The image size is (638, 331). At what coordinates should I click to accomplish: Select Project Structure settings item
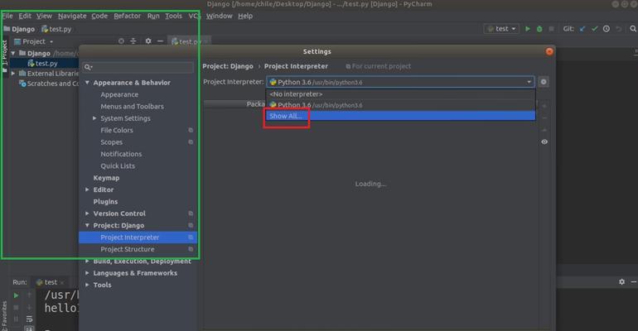point(128,249)
